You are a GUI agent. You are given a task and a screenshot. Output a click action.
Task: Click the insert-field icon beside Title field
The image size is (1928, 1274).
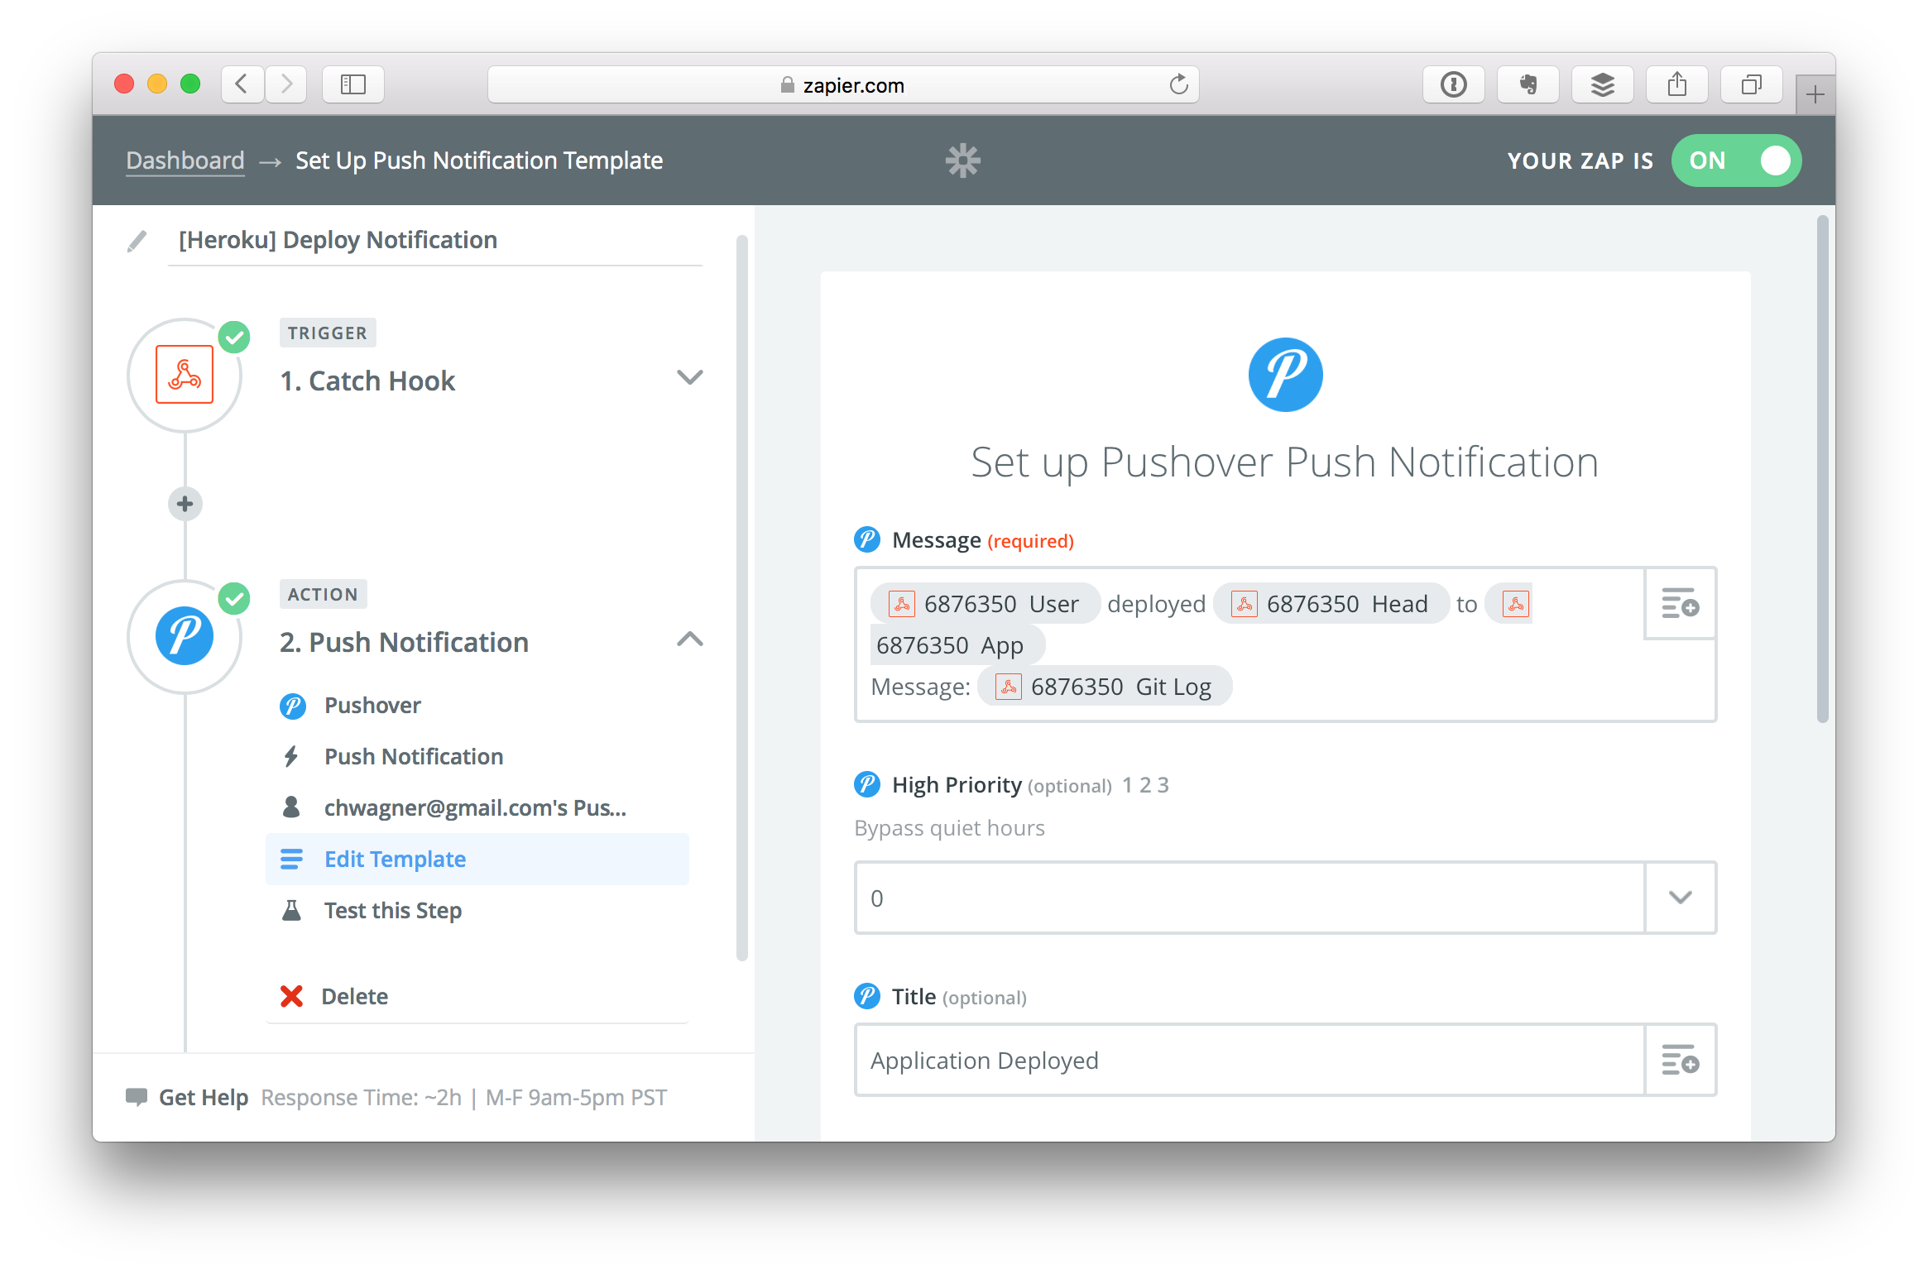coord(1680,1060)
